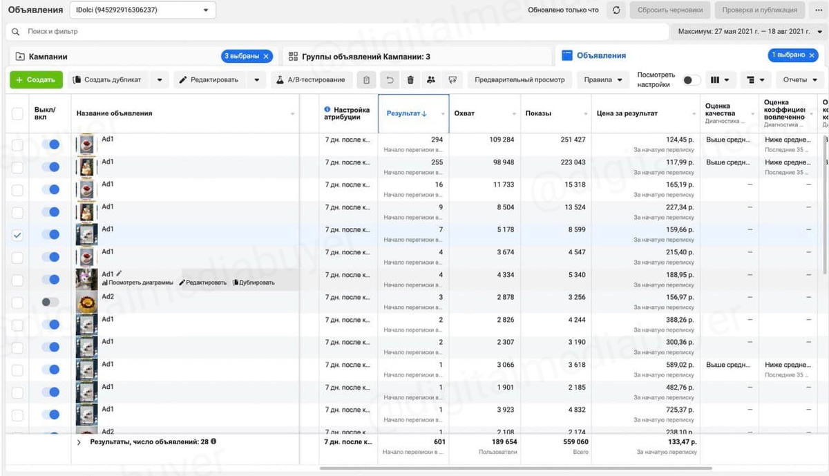
Task: Enable the switched-off Ad2 with 3 results
Action: coord(50,302)
